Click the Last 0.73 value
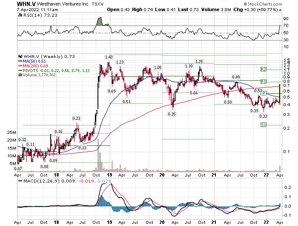Screen dimensions: 298x226 188,9
